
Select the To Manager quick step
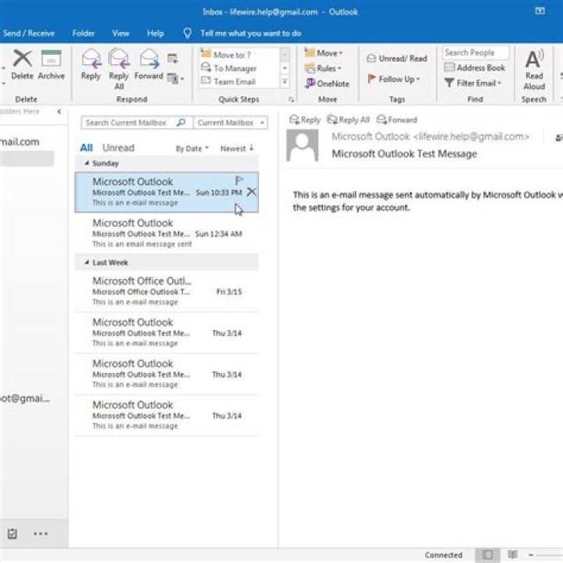240,68
